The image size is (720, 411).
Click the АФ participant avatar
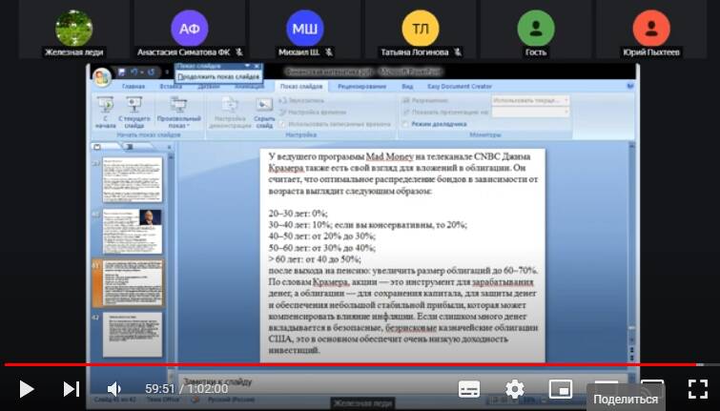pos(189,29)
